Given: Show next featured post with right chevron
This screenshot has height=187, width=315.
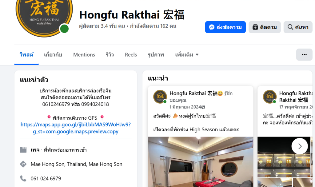Looking at the screenshot, I should coord(300,146).
